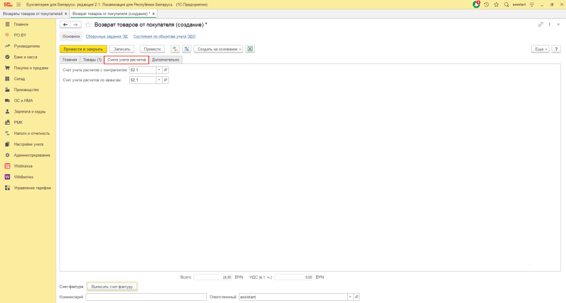Open the help question mark button

click(556, 49)
